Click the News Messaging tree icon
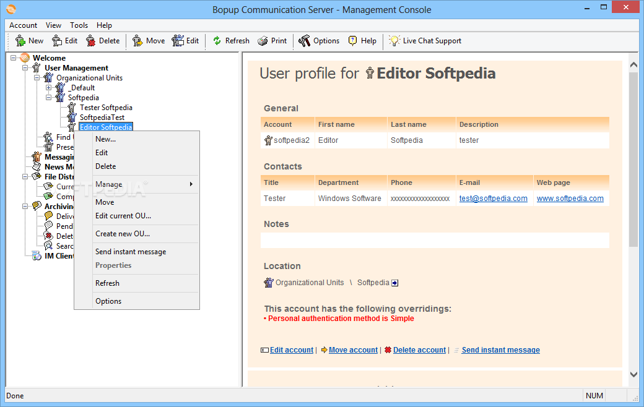644x407 pixels. coord(37,166)
